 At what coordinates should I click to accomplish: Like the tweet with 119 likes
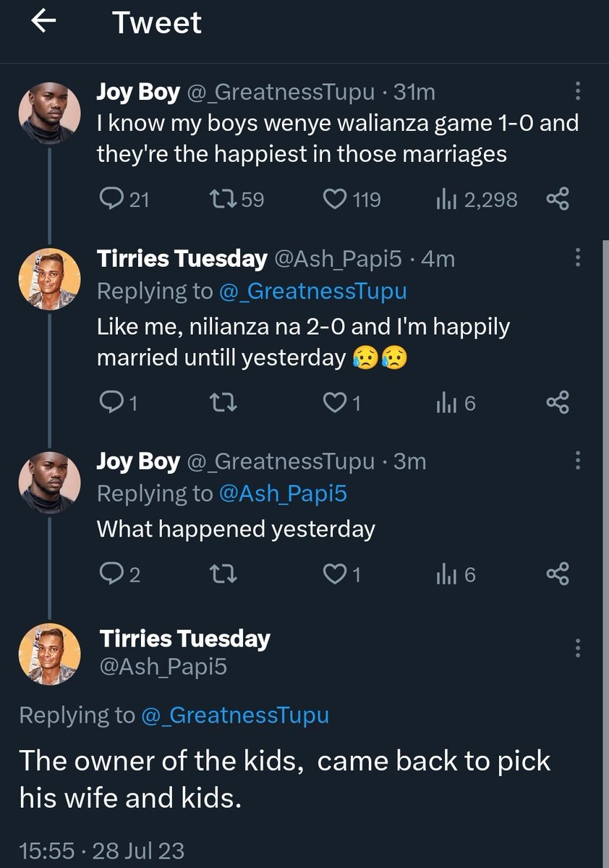click(352, 199)
